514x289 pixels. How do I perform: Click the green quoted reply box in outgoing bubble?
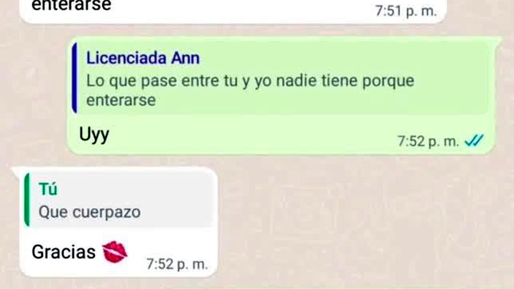pyautogui.click(x=280, y=78)
